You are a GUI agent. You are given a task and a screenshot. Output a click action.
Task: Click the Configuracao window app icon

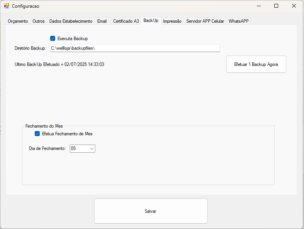pos(7,6)
